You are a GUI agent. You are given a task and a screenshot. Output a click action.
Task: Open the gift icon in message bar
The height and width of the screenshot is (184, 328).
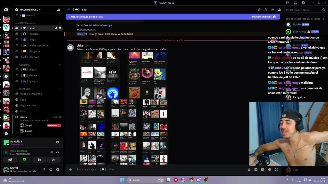249,169
